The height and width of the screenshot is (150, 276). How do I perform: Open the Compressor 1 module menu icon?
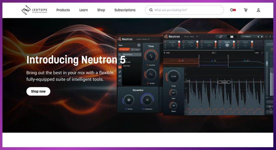click(202, 45)
